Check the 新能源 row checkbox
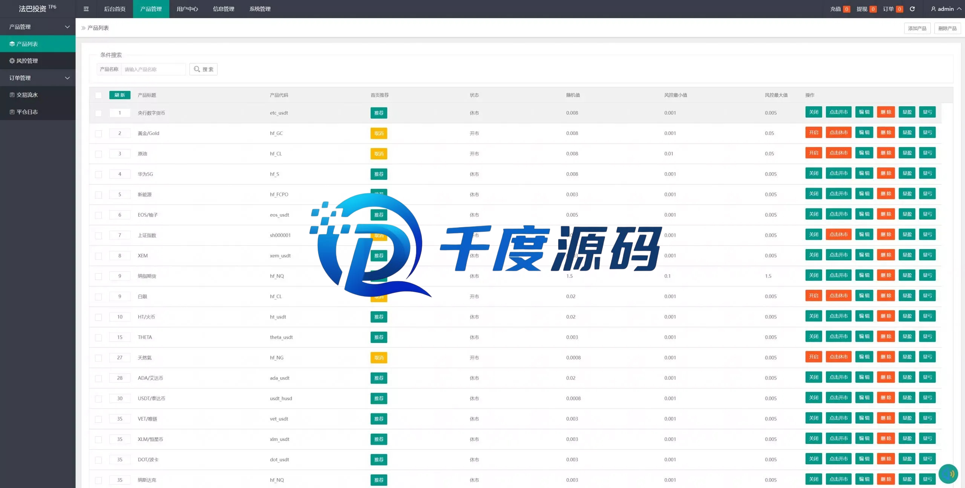This screenshot has width=965, height=488. 98,195
